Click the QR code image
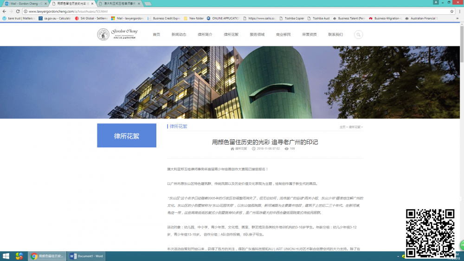464x261 pixels. pyautogui.click(x=430, y=233)
